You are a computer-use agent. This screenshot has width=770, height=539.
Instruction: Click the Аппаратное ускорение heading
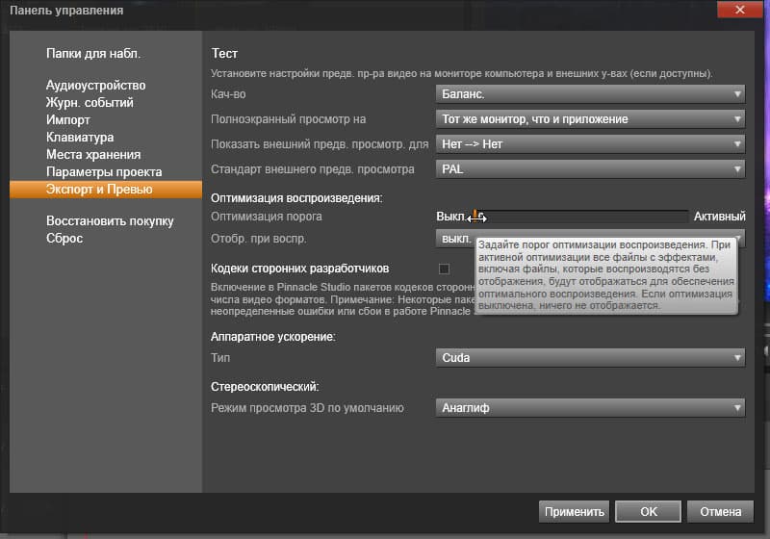click(273, 337)
